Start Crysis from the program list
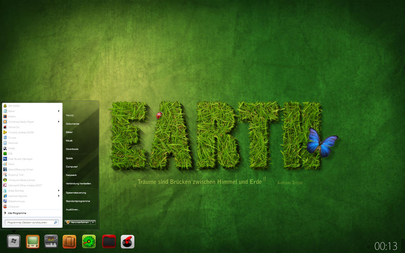 (x=9, y=148)
